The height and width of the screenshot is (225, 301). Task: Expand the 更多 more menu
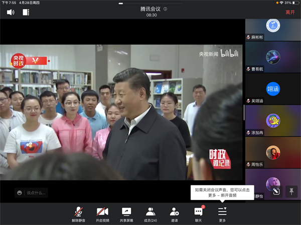coord(222,214)
